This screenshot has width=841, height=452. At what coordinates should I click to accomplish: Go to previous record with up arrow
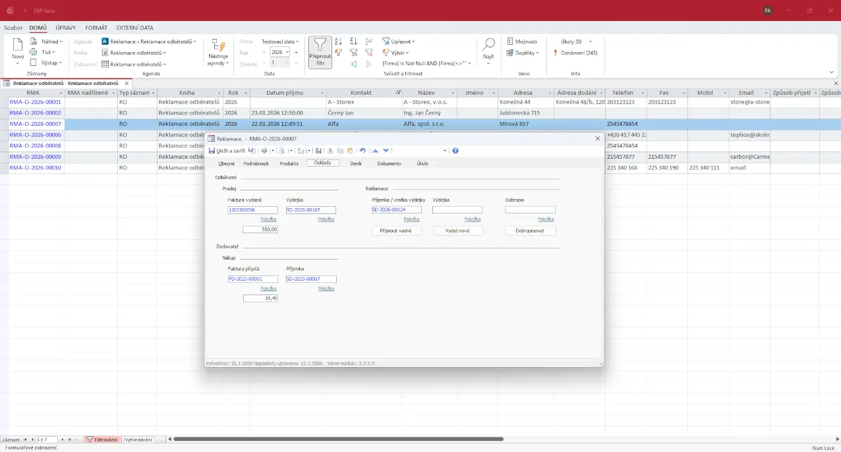point(376,151)
